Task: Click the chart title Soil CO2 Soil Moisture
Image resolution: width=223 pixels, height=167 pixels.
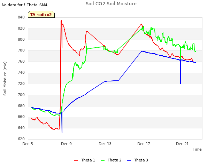Action: pos(111,4)
